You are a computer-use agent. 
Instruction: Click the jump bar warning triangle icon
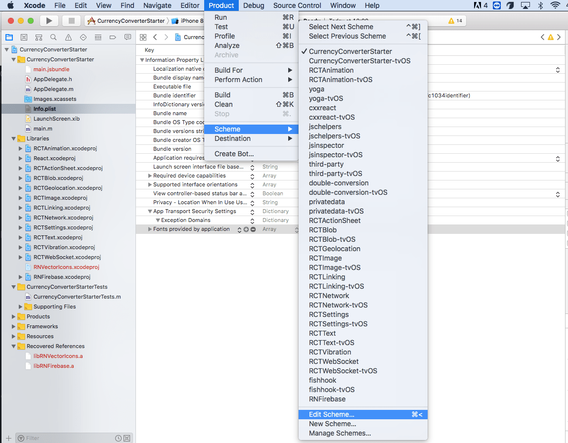click(x=551, y=37)
